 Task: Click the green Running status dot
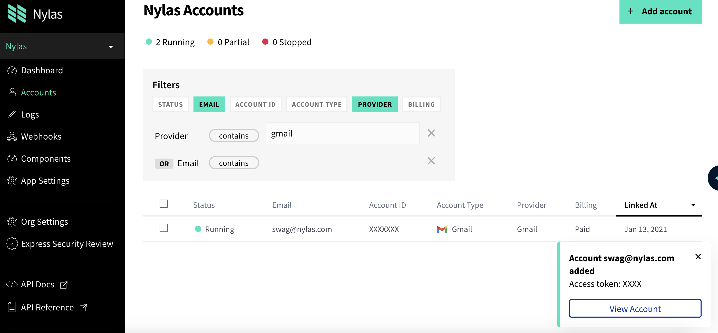click(x=149, y=42)
